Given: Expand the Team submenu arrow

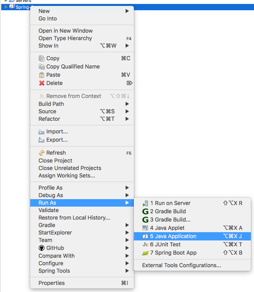Looking at the screenshot, I should point(127,240).
